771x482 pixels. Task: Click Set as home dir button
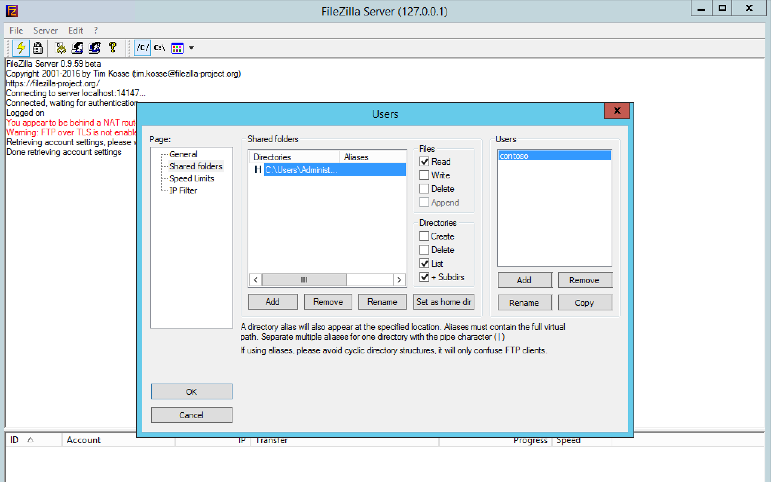tap(444, 302)
